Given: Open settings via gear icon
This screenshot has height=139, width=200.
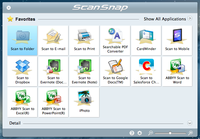Looking at the screenshot, I should click(140, 133).
